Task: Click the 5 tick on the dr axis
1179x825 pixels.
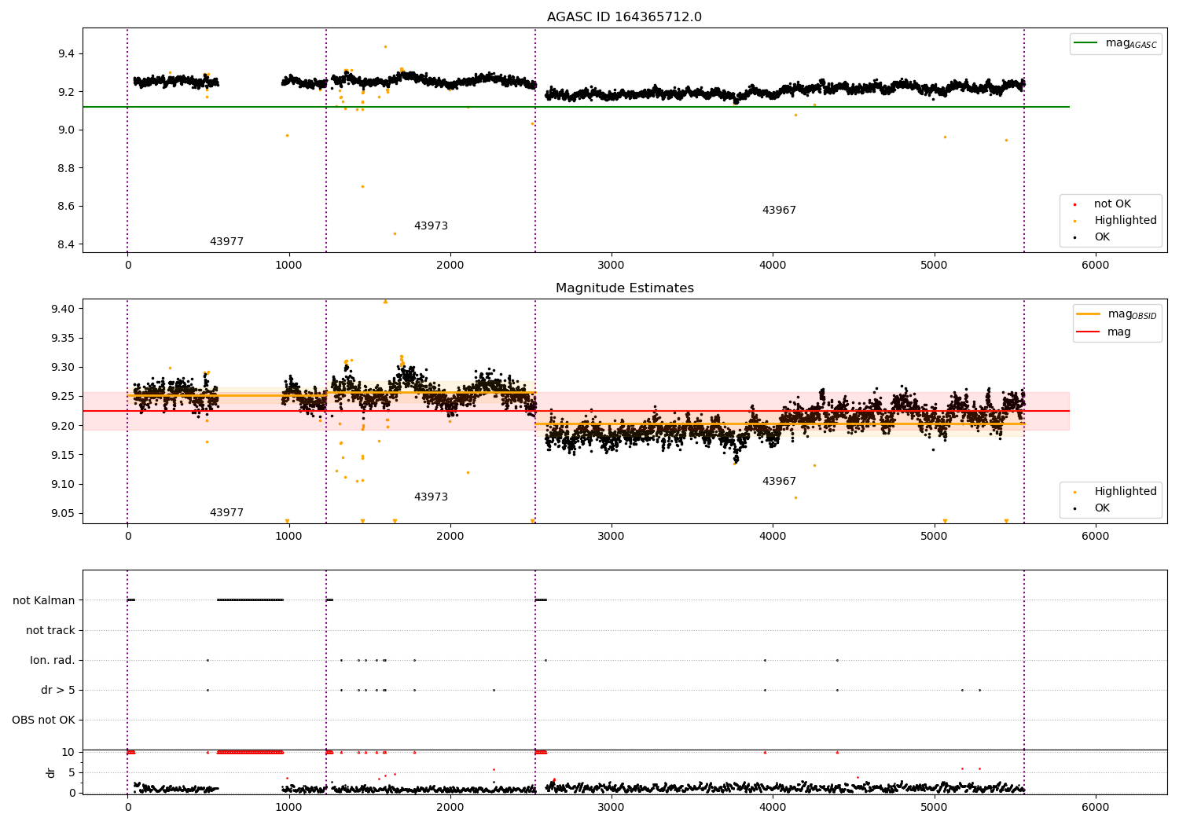Action: [72, 773]
